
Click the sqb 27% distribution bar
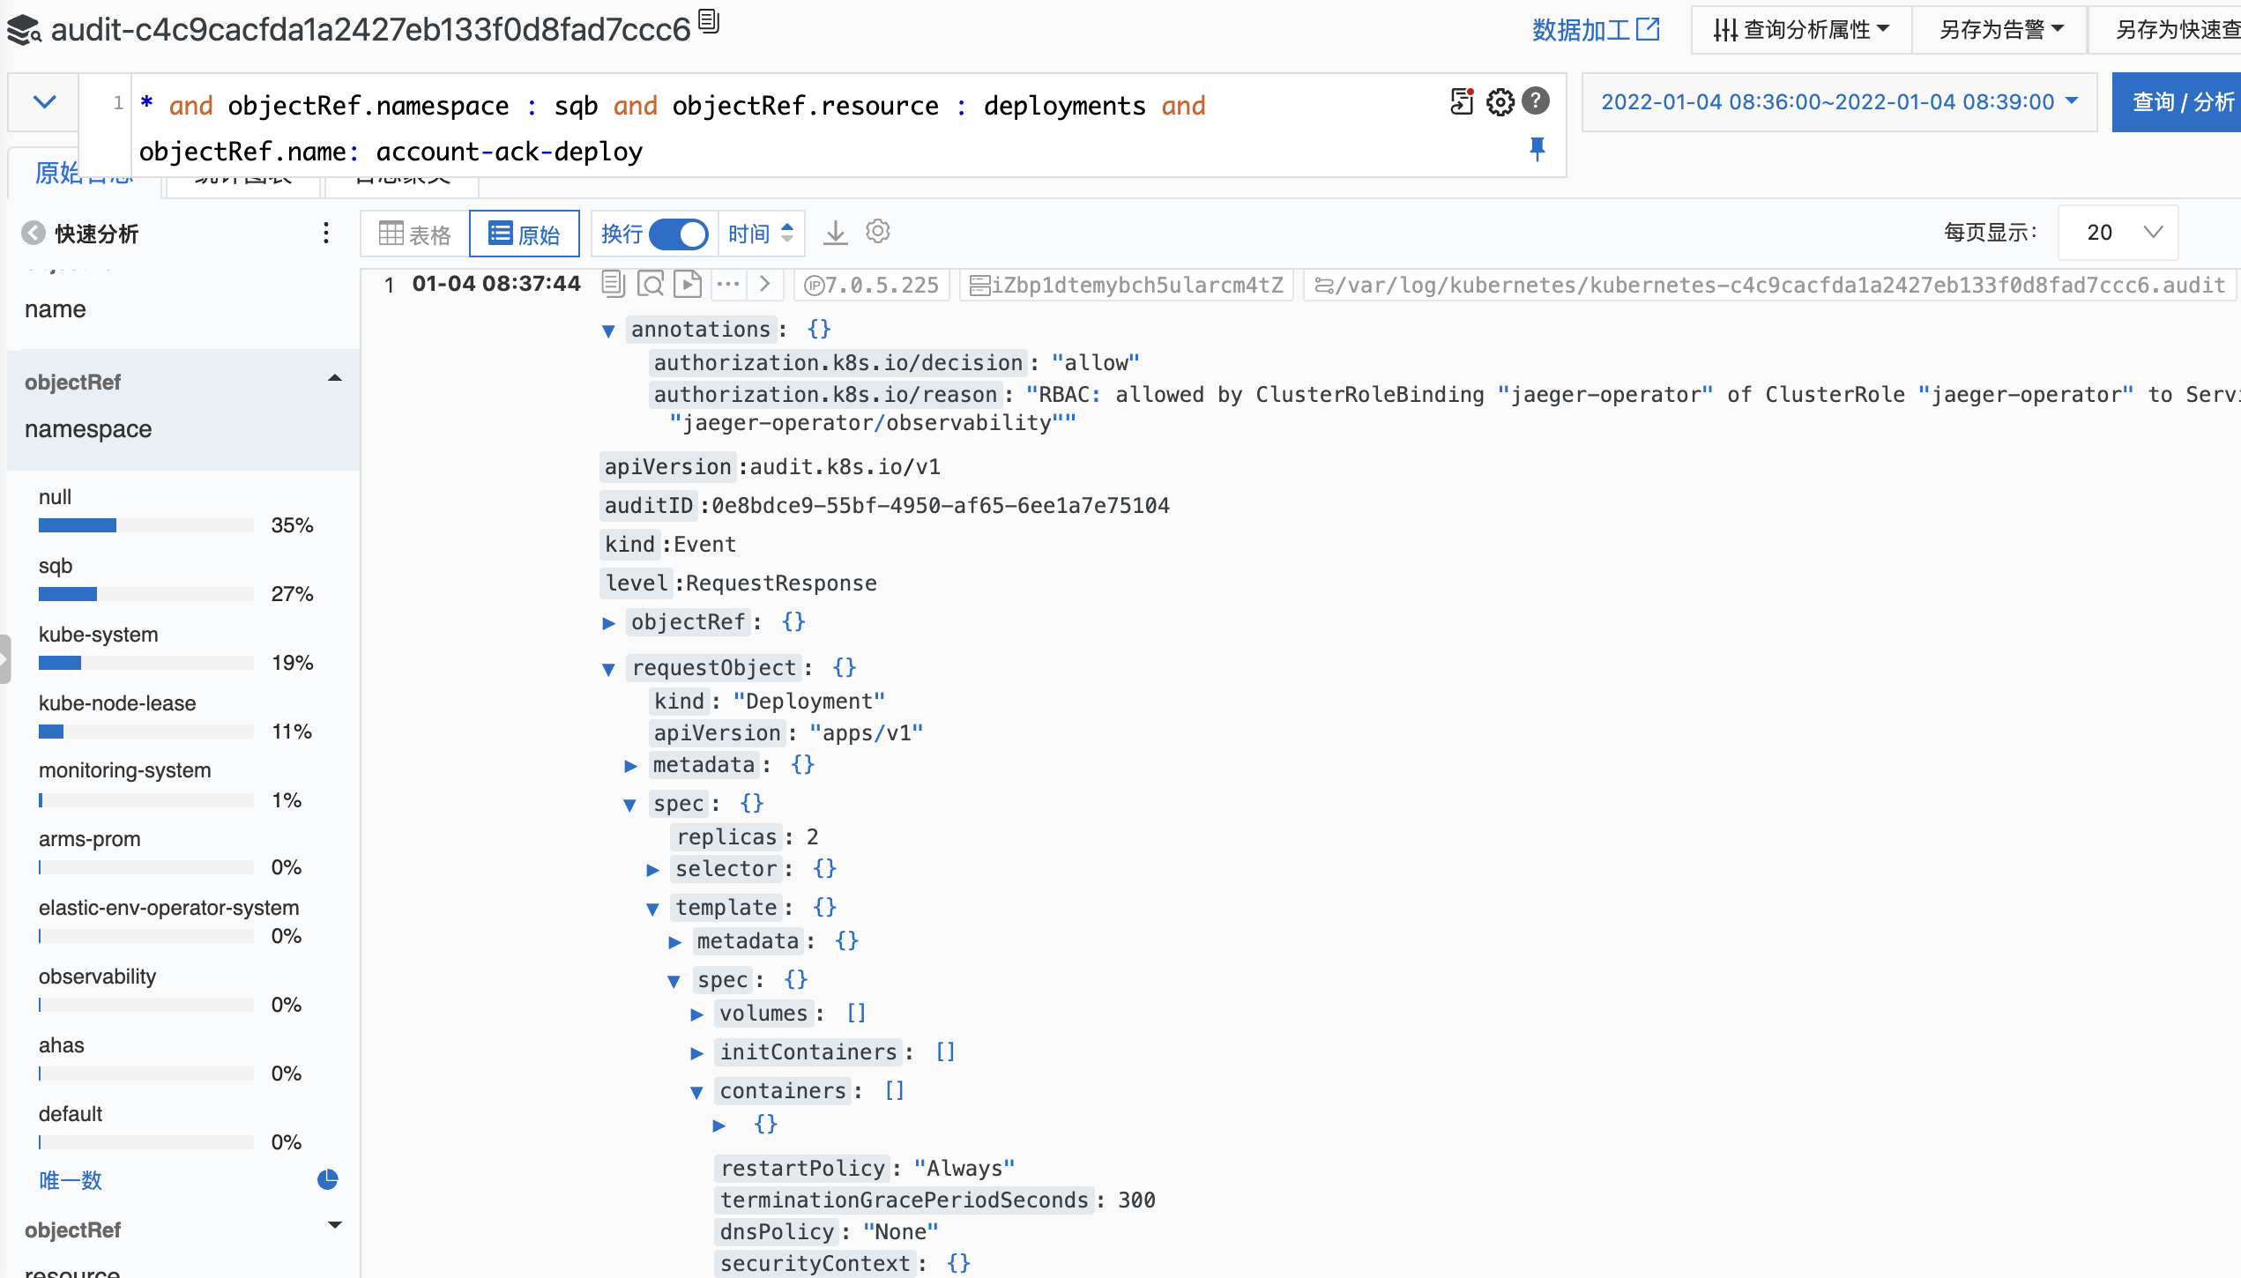pos(144,593)
